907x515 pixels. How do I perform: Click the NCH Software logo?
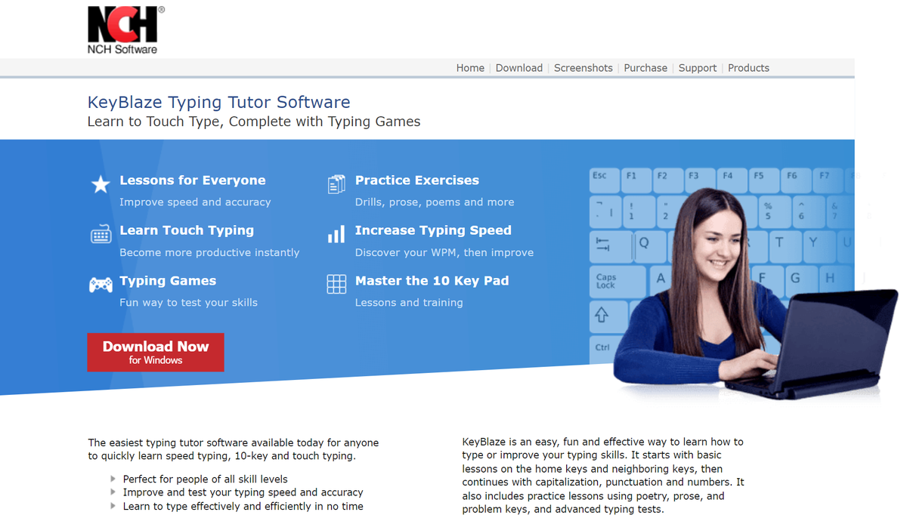click(124, 29)
